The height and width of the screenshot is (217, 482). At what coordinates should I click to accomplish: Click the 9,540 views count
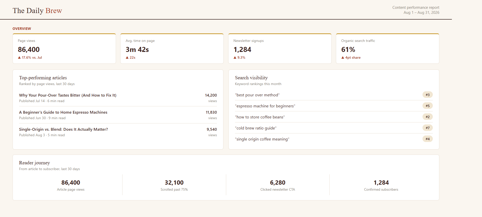212,129
